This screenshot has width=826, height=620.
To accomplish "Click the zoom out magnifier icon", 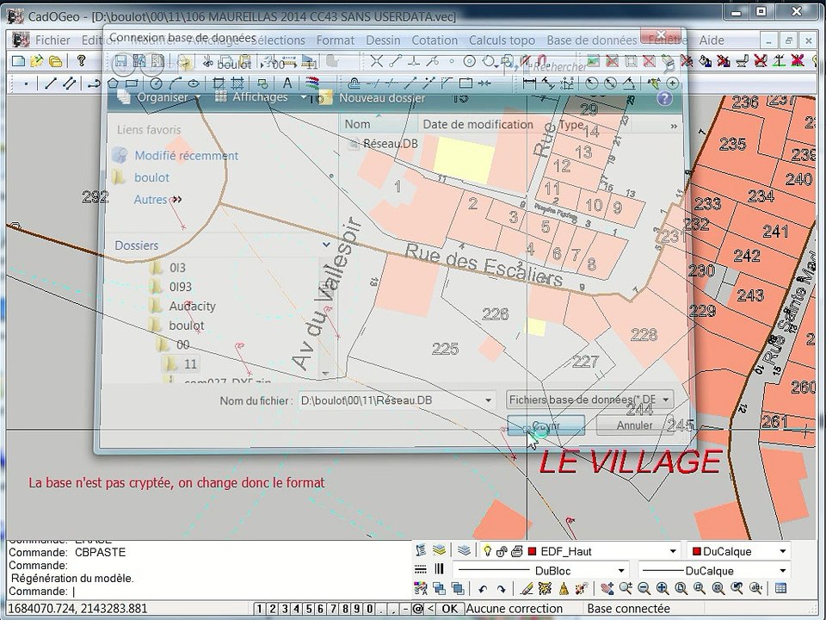I will tap(644, 588).
